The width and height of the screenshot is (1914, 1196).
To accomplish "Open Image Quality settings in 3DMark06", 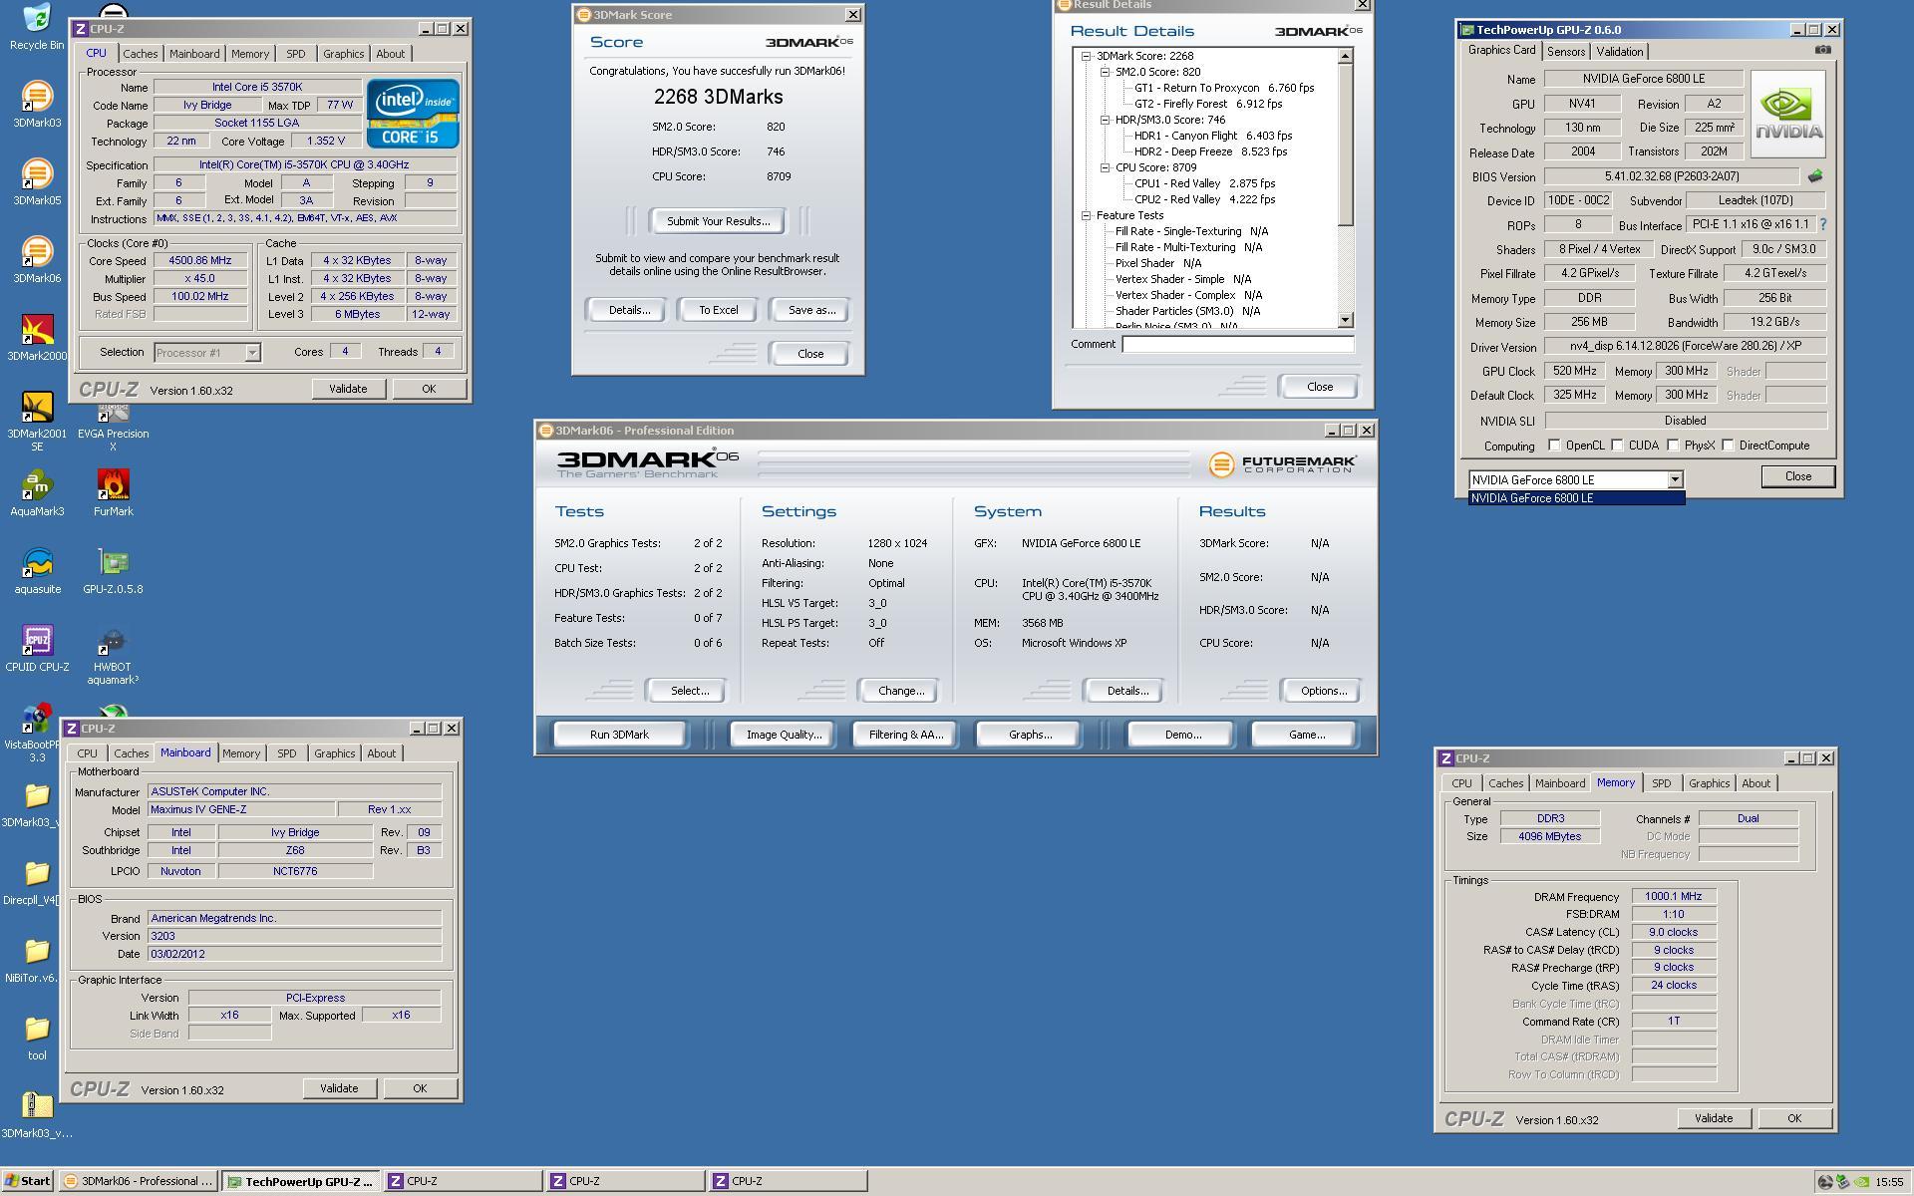I will point(784,735).
